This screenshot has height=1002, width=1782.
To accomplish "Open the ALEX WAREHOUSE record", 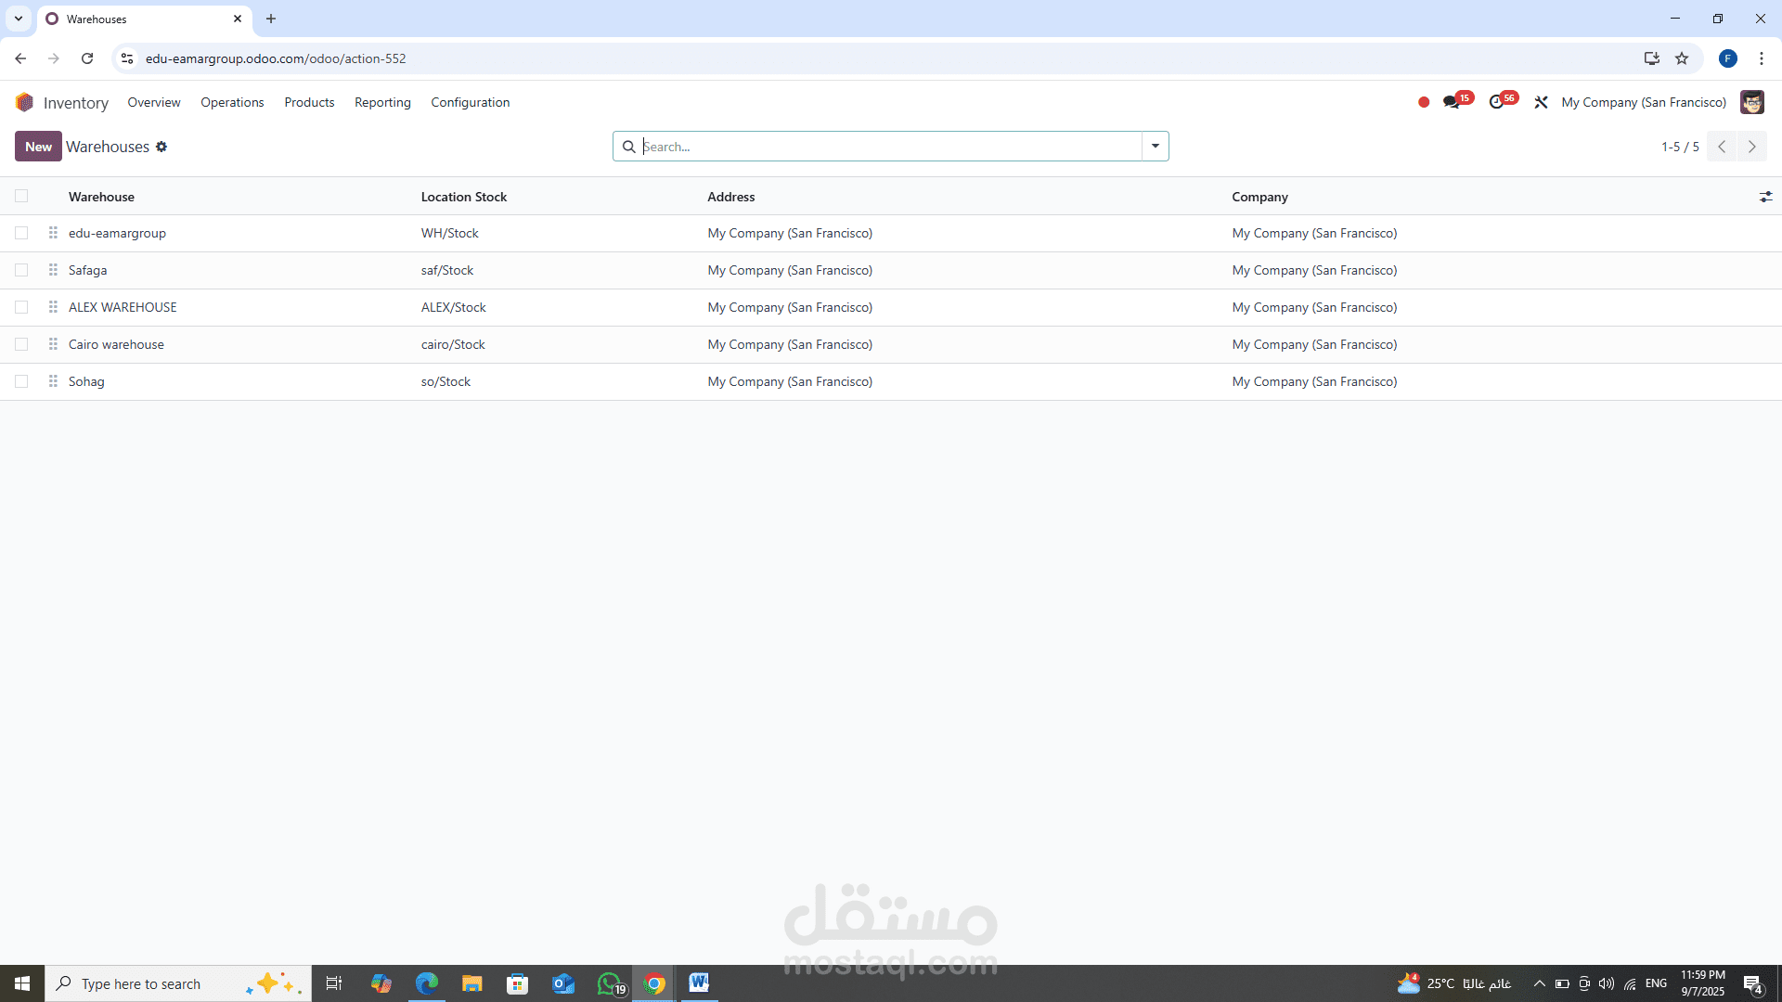I will pyautogui.click(x=123, y=307).
